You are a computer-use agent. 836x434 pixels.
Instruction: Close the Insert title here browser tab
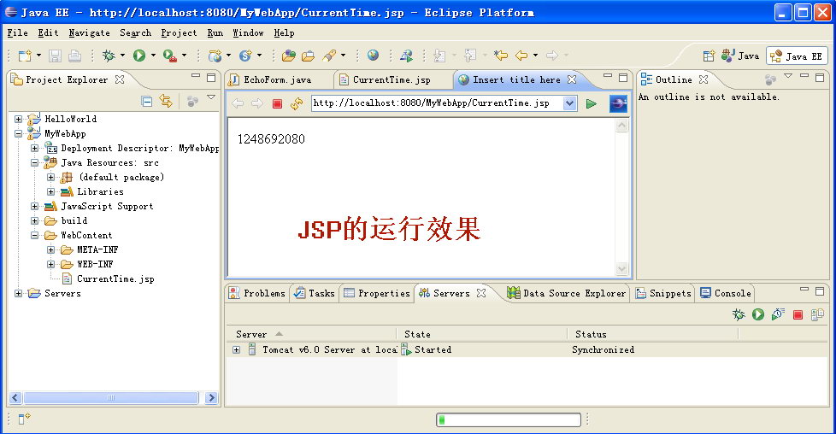tap(572, 79)
